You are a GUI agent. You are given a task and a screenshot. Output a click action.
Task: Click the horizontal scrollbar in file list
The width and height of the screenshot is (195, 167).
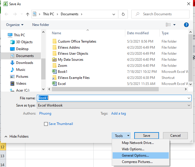point(105,89)
